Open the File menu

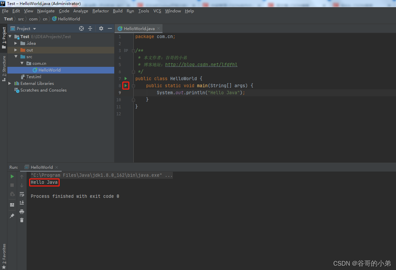click(x=5, y=11)
